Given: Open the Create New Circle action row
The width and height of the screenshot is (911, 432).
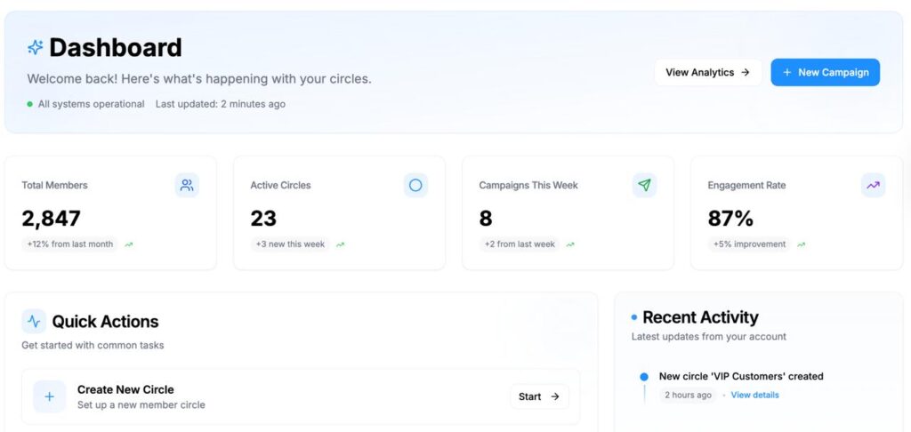Looking at the screenshot, I should pos(267,396).
